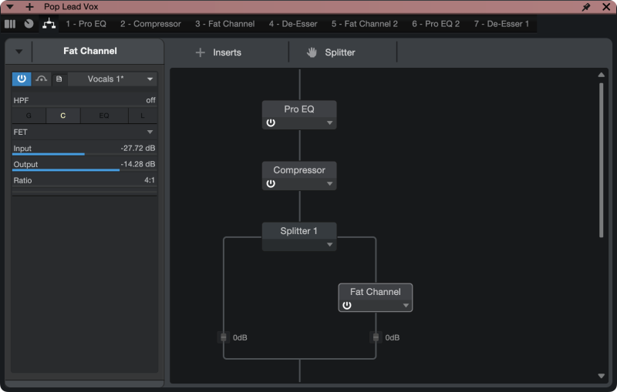Open the Splitter 1 menu arrow

(330, 245)
